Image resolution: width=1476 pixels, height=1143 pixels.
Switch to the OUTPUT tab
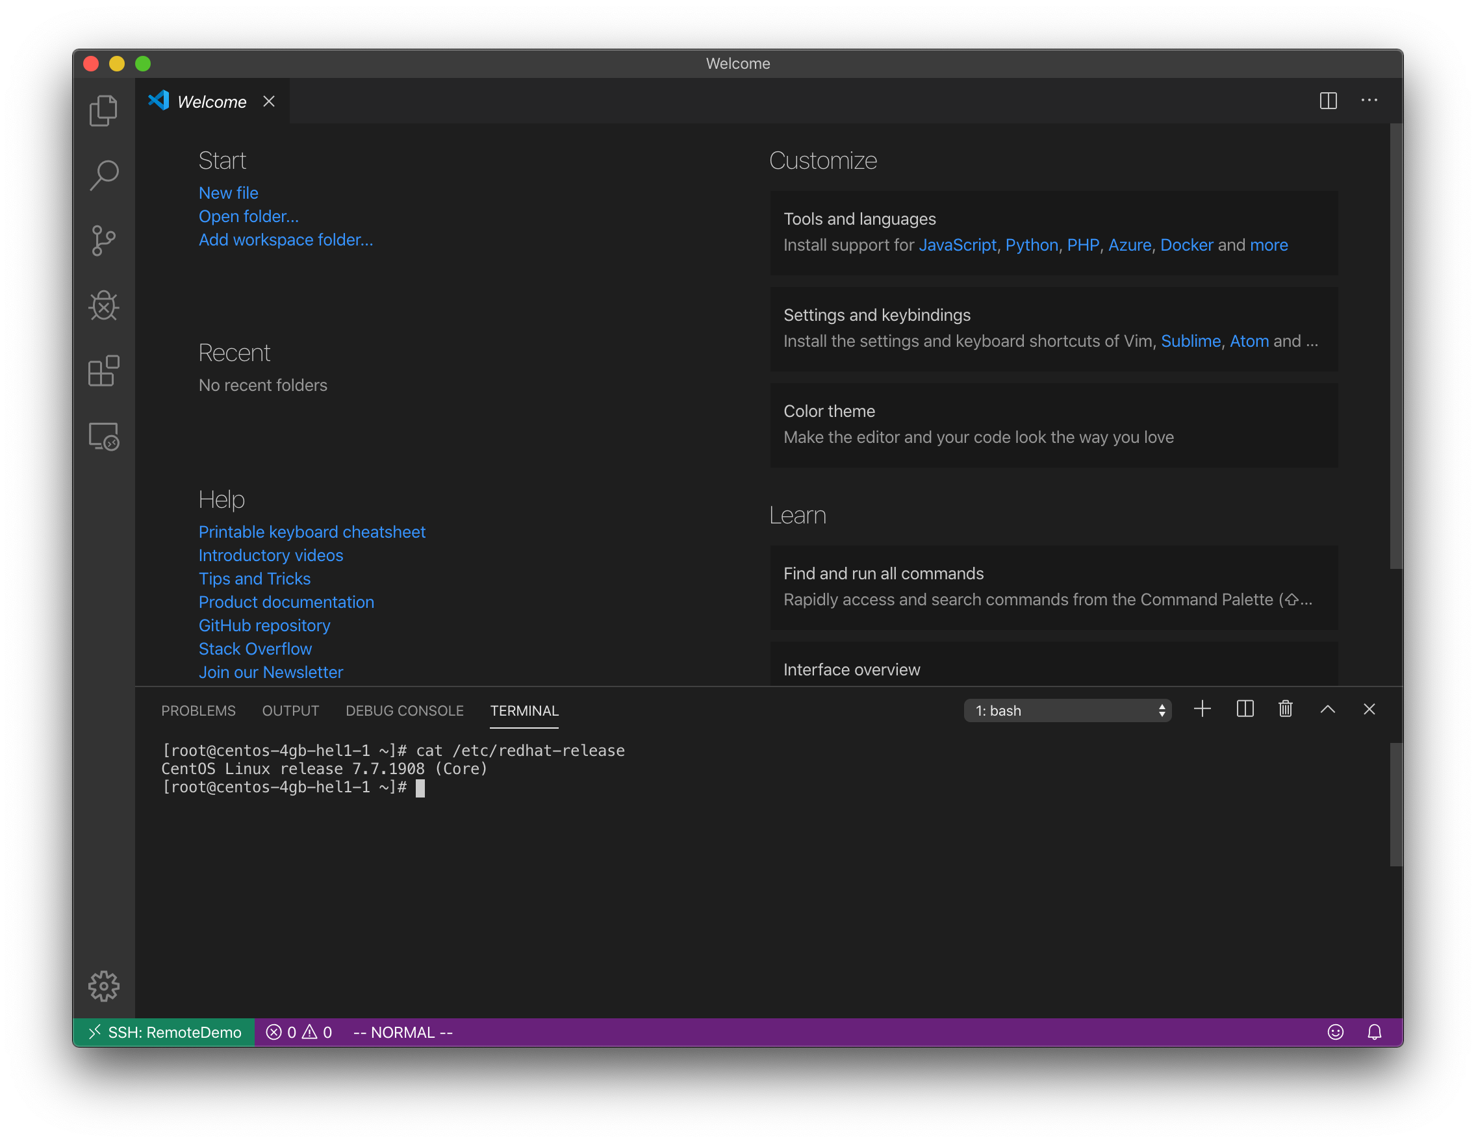(x=290, y=710)
